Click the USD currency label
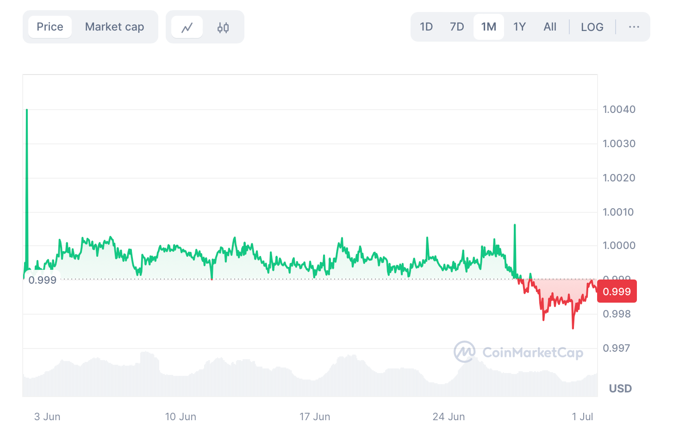Viewport: 673px width, 435px height. tap(620, 388)
